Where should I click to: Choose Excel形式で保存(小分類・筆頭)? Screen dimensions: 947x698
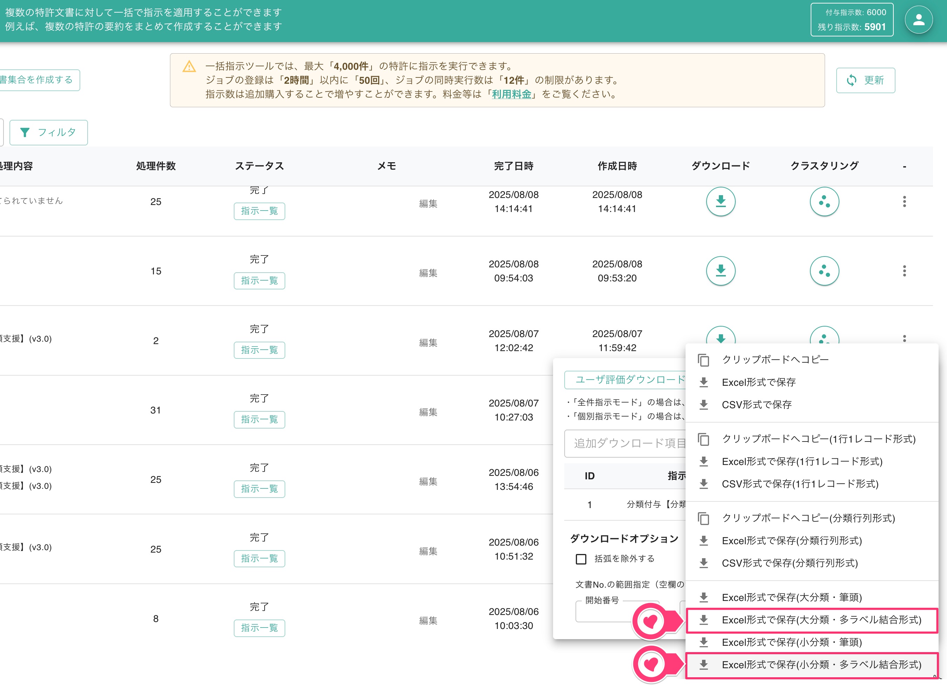[x=811, y=643]
